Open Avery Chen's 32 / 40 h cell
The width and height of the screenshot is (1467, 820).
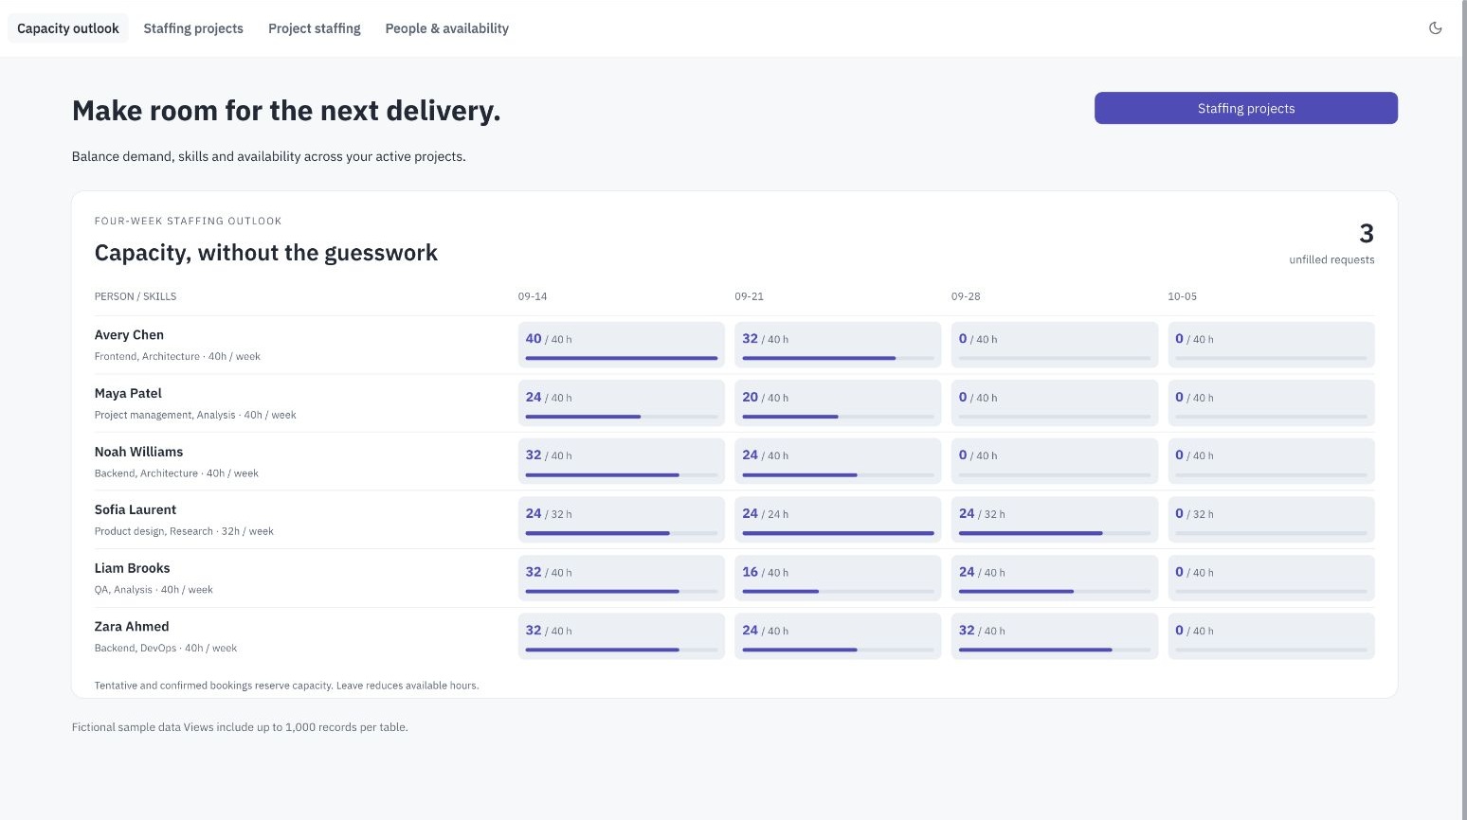[x=839, y=345]
